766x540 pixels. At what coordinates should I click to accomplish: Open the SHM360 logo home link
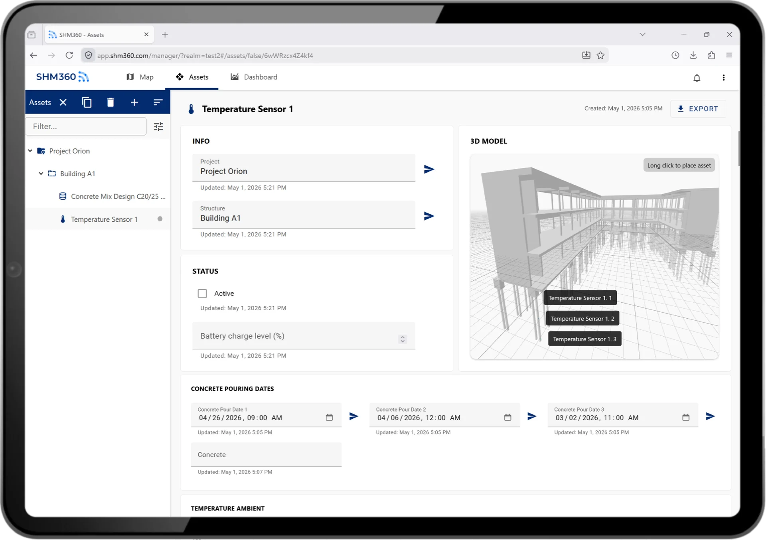click(63, 77)
